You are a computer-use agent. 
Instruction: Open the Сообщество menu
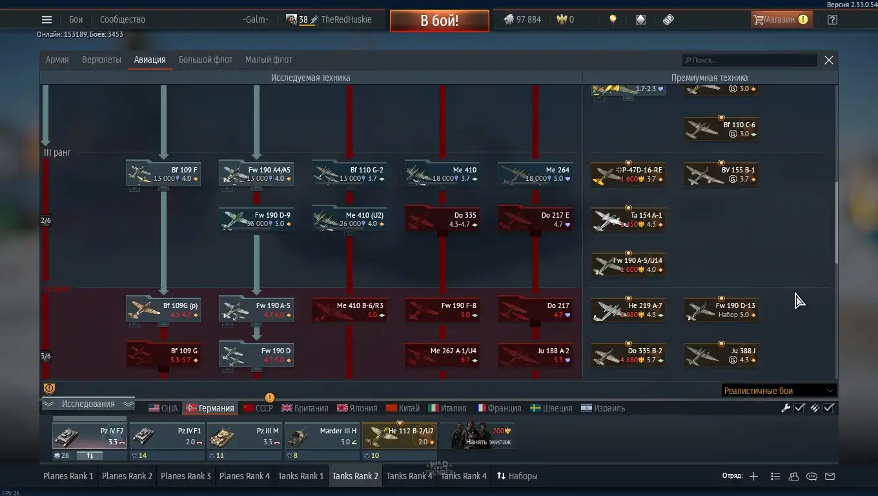pos(123,19)
